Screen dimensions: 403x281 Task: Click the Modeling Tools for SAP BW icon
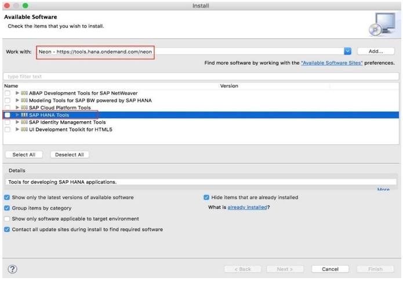(x=24, y=100)
